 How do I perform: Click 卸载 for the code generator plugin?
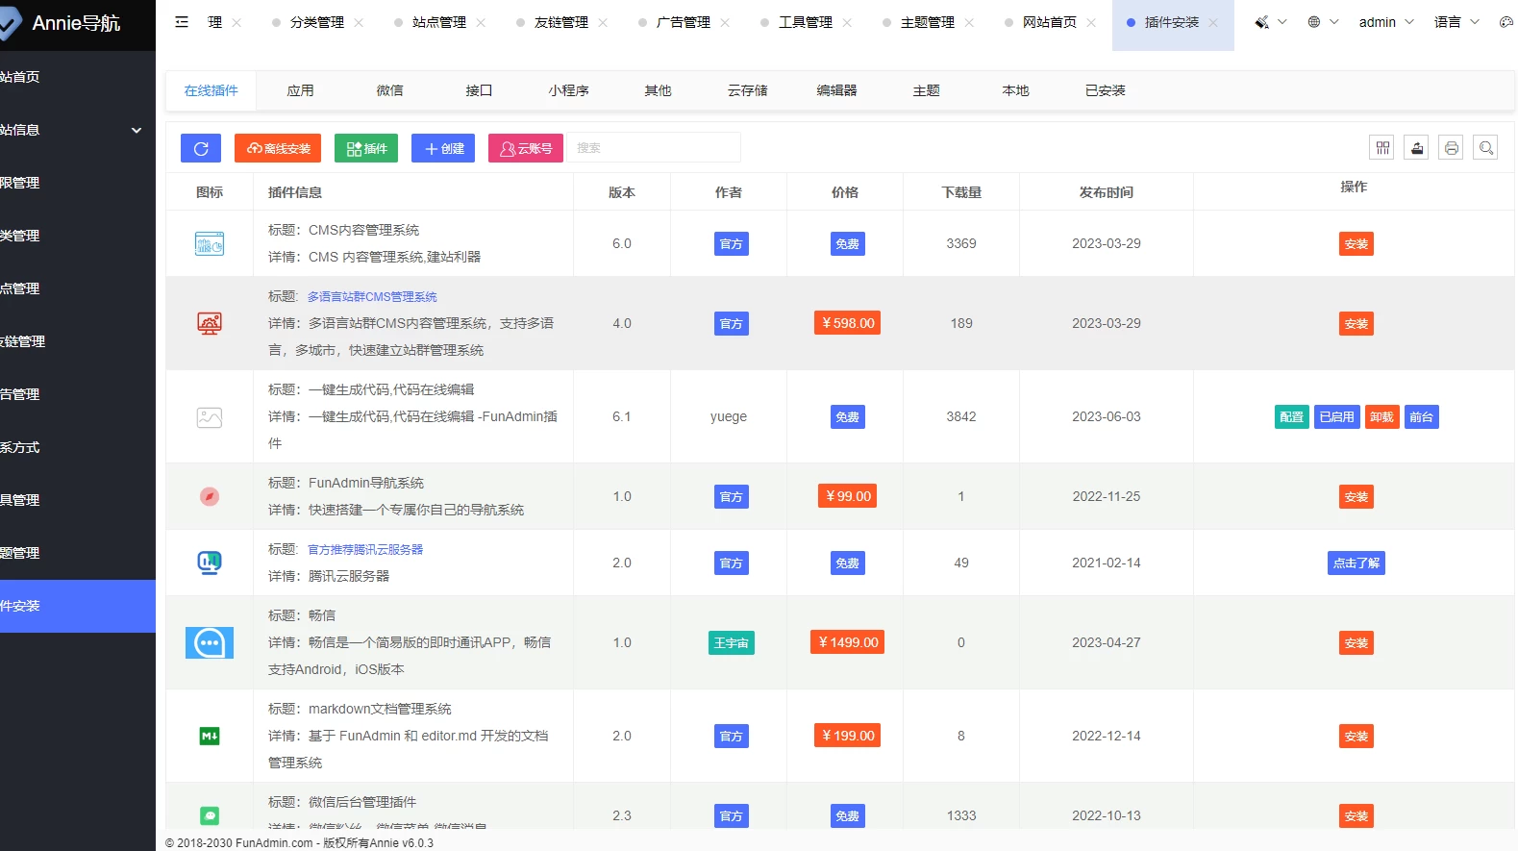pos(1381,417)
